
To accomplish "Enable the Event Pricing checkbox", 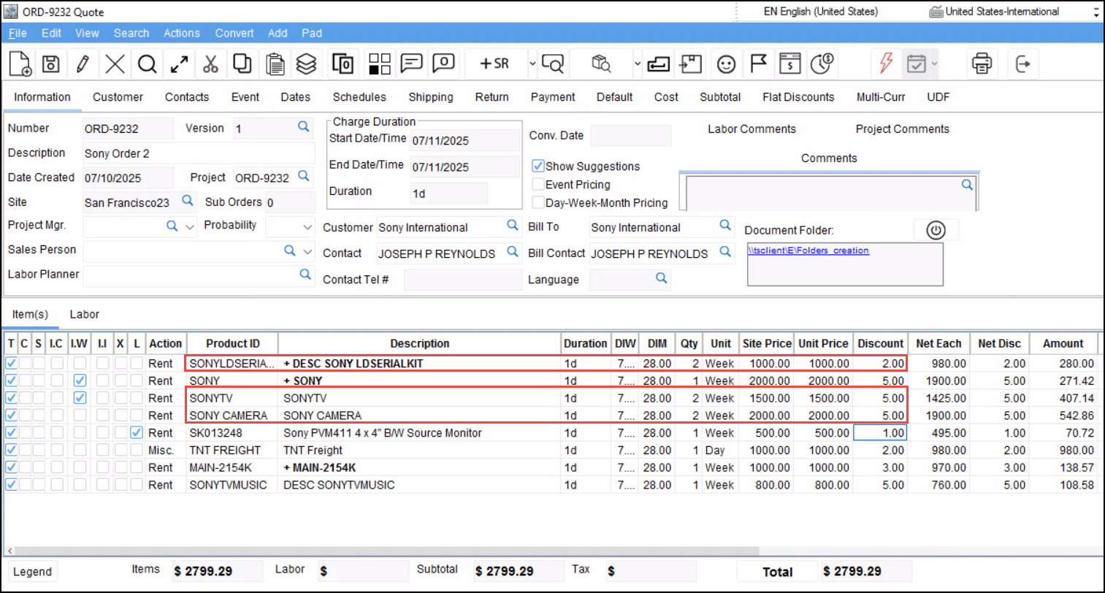I will tap(538, 185).
